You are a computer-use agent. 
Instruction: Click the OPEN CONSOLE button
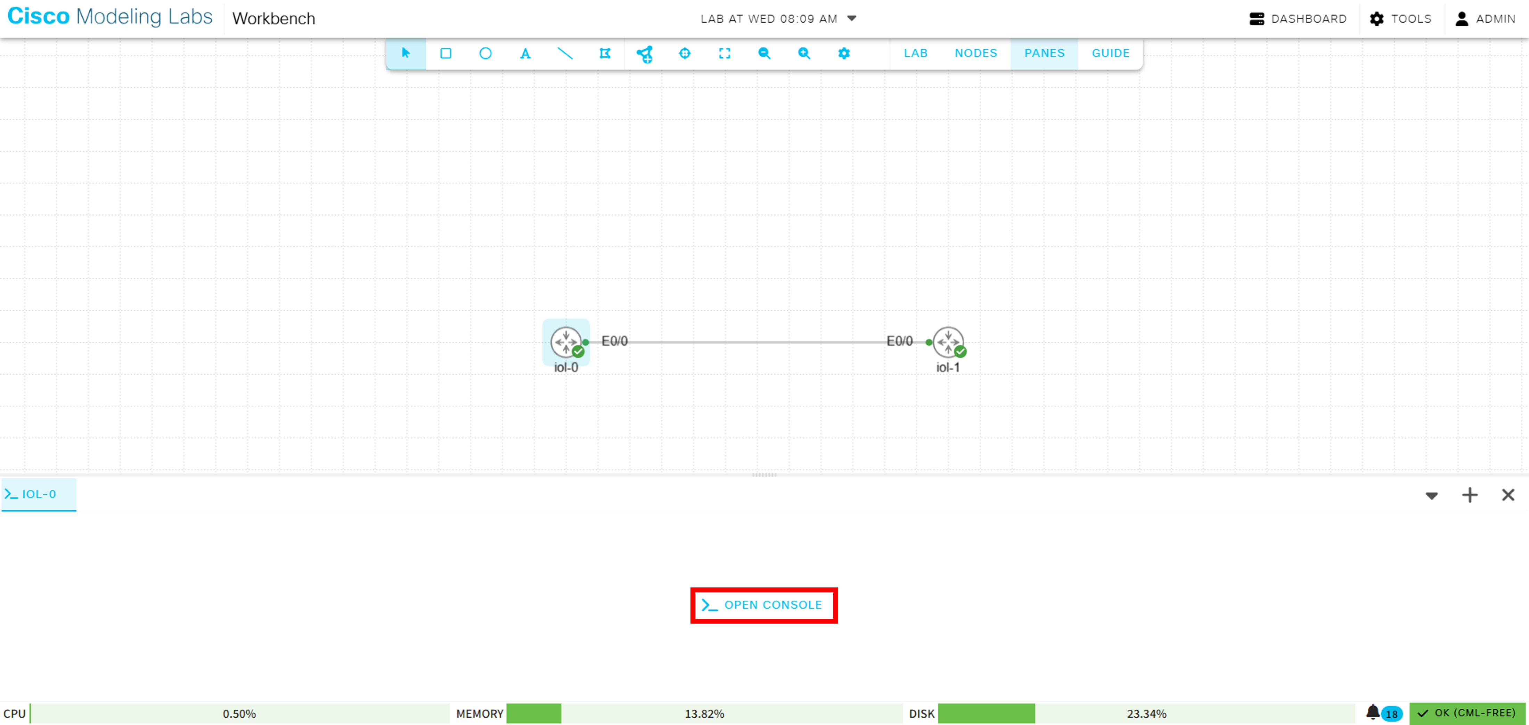[x=764, y=605]
